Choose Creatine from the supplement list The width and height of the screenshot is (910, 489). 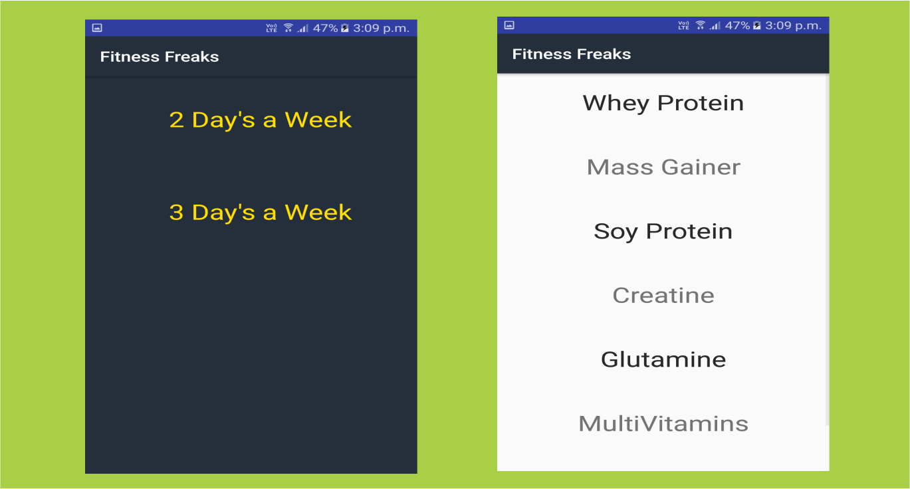tap(663, 295)
